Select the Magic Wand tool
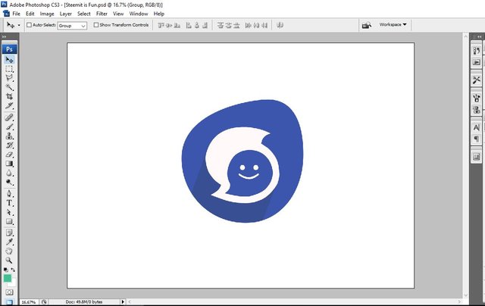Image resolution: width=485 pixels, height=306 pixels. pyautogui.click(x=9, y=87)
